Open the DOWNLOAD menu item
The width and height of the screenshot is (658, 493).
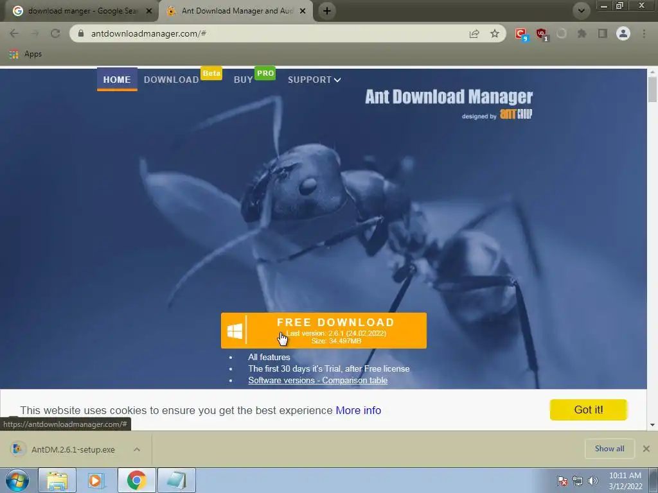pyautogui.click(x=171, y=80)
